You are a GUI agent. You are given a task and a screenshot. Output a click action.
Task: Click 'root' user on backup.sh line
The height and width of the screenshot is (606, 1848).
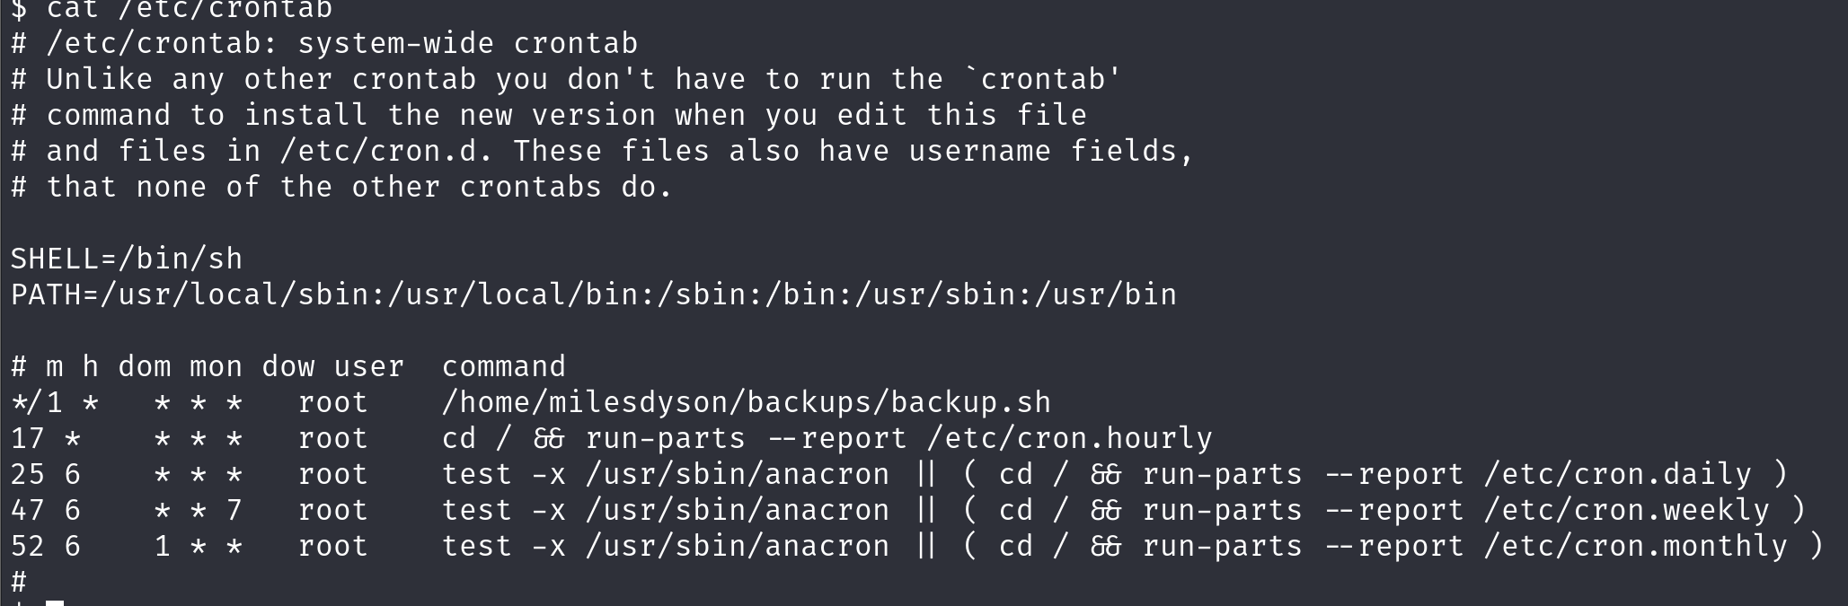click(x=332, y=402)
